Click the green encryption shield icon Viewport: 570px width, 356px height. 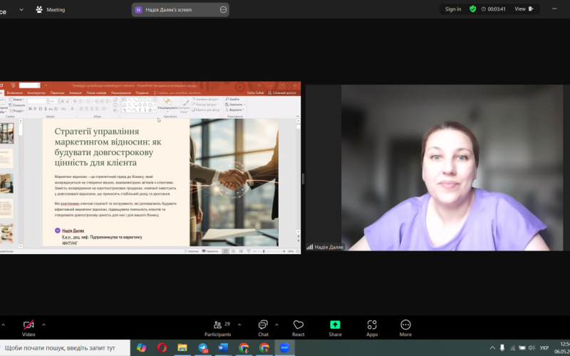click(x=473, y=9)
